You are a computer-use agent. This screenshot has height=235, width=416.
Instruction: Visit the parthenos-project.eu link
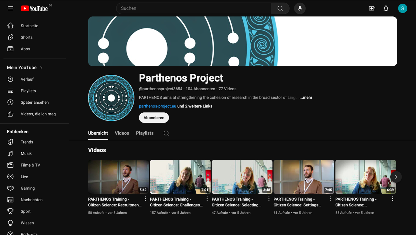[157, 106]
